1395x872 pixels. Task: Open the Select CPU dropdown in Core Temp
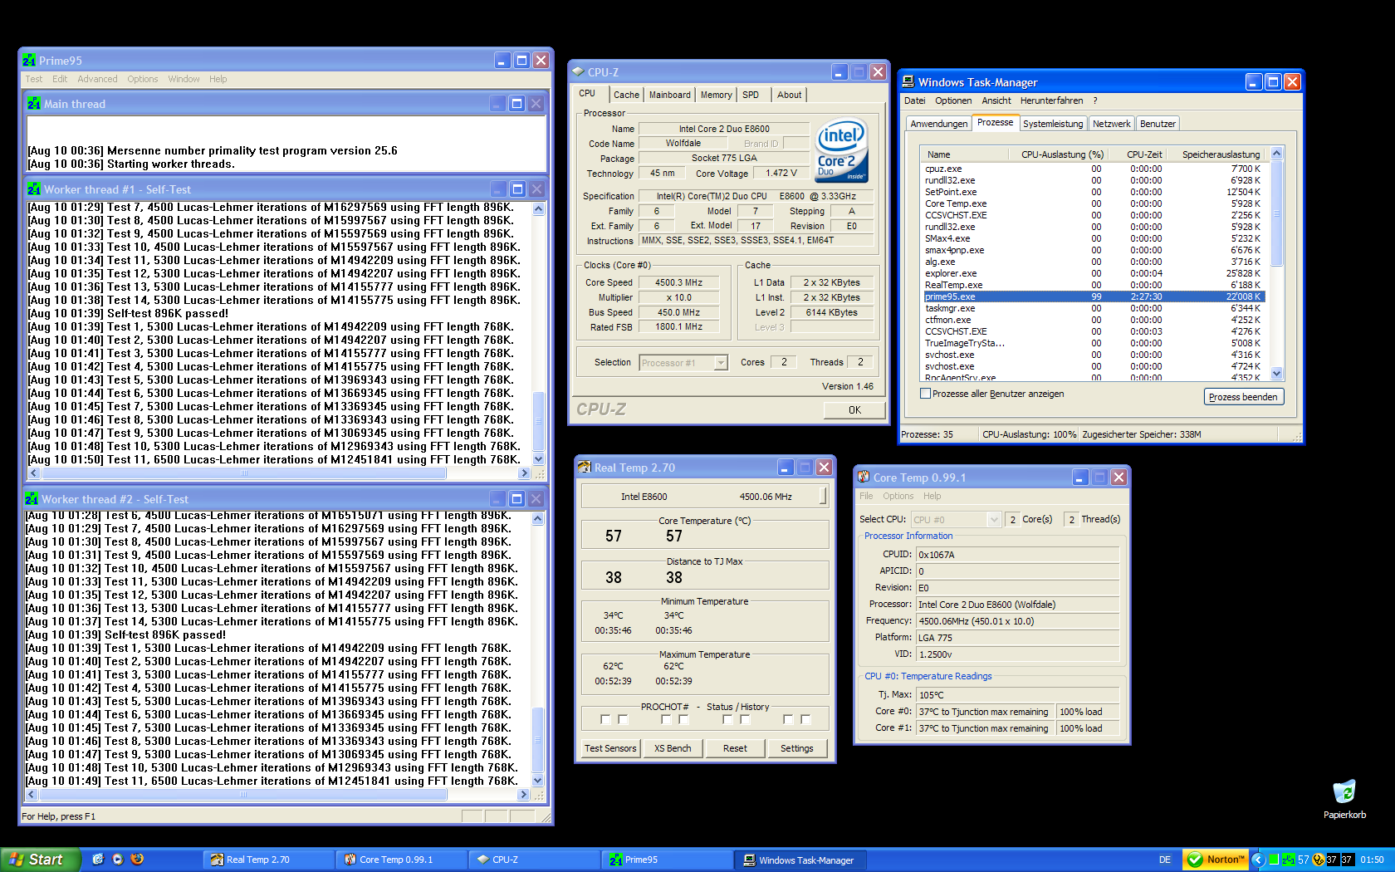pyautogui.click(x=993, y=520)
